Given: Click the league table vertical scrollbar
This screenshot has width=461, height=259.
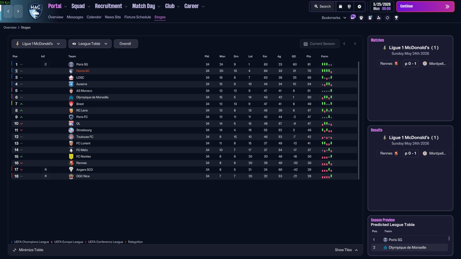Looking at the screenshot, I should tap(359, 121).
